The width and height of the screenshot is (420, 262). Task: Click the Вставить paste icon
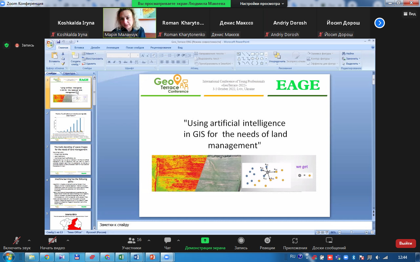click(x=54, y=56)
